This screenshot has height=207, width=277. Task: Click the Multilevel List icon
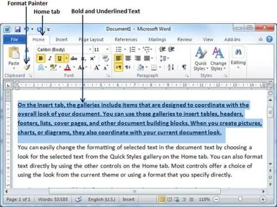[146, 49]
